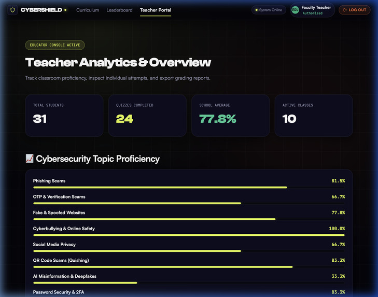
Task: Click the Fake & Spoofed Websites progress bar
Action: (x=189, y=219)
